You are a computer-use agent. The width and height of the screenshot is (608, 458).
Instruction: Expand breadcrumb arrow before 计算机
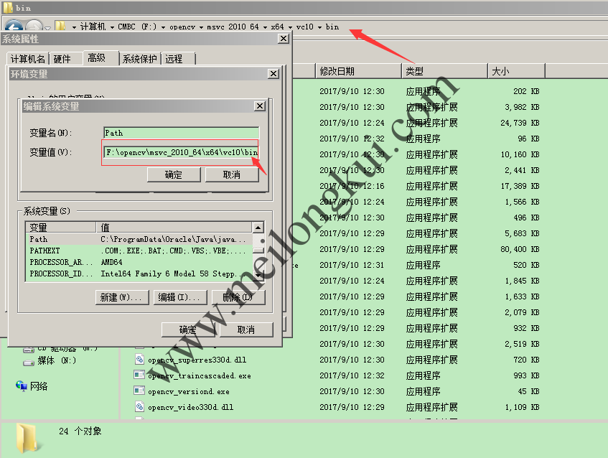click(x=74, y=27)
